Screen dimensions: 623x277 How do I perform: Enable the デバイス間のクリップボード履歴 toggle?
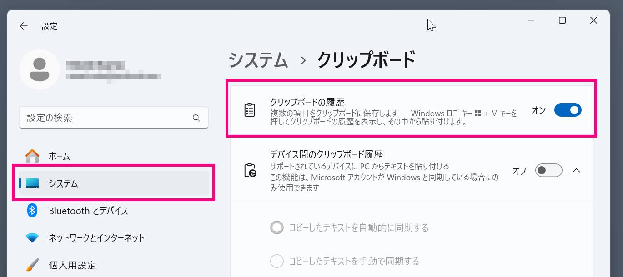548,171
